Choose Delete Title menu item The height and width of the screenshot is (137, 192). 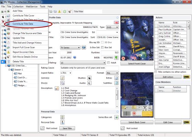pos(27,62)
